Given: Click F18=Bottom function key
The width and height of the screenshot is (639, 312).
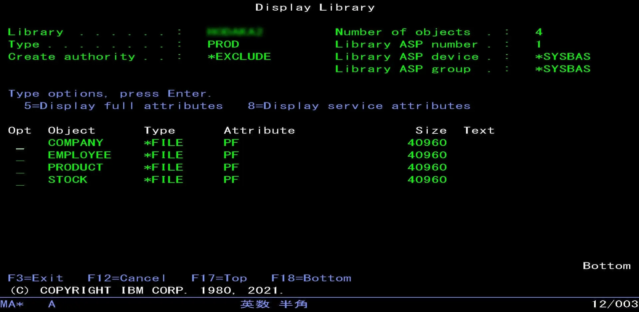Looking at the screenshot, I should pyautogui.click(x=311, y=278).
